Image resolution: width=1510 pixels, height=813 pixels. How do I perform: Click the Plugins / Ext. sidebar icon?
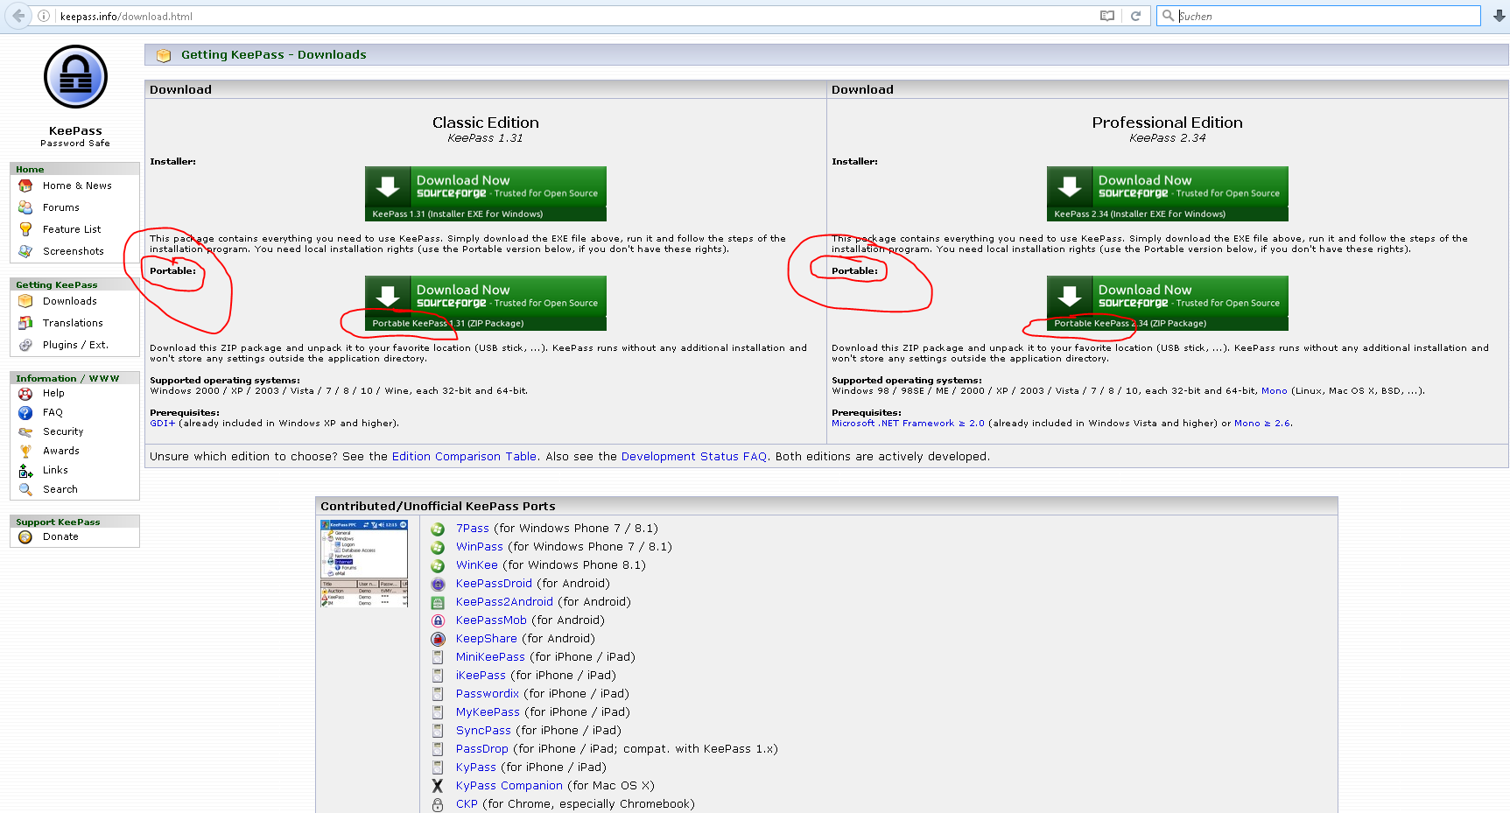[x=25, y=345]
